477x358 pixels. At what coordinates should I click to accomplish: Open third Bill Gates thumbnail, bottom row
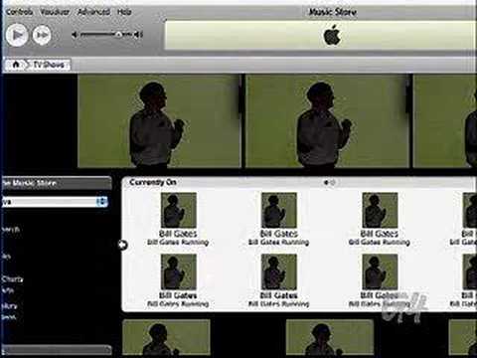tap(380, 271)
